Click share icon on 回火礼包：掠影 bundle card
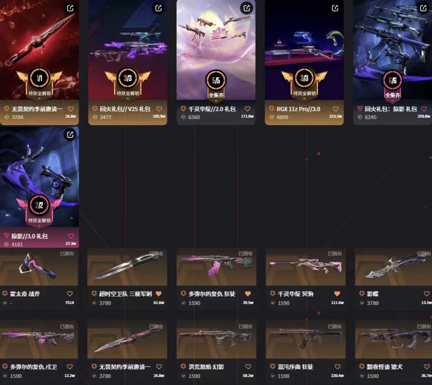Viewport: 432px width, 385px height. pyautogui.click(x=424, y=8)
